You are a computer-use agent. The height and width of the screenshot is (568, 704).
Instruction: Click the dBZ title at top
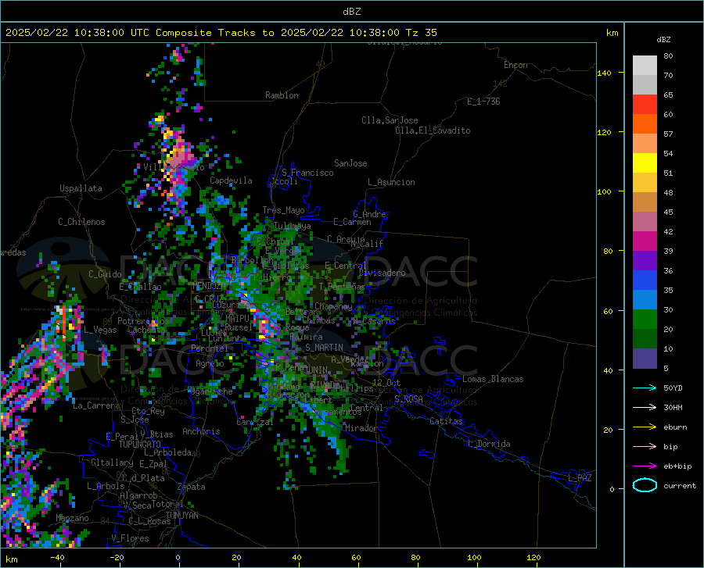tap(351, 12)
